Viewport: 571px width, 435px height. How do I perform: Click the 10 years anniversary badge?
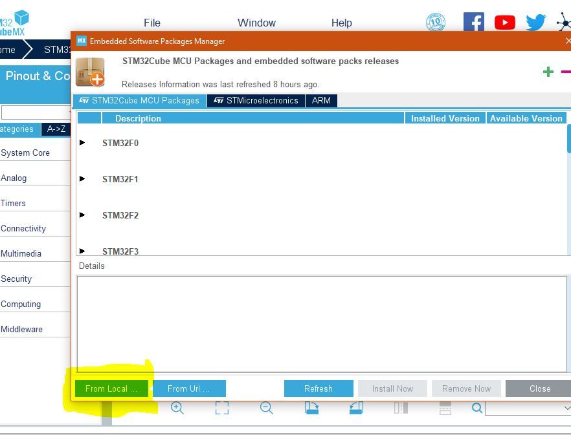(x=436, y=22)
